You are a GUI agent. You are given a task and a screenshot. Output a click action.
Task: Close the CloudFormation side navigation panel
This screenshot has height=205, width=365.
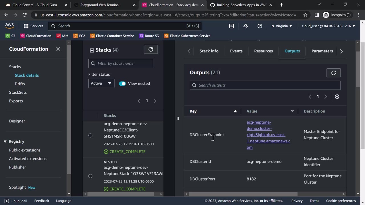tap(58, 49)
